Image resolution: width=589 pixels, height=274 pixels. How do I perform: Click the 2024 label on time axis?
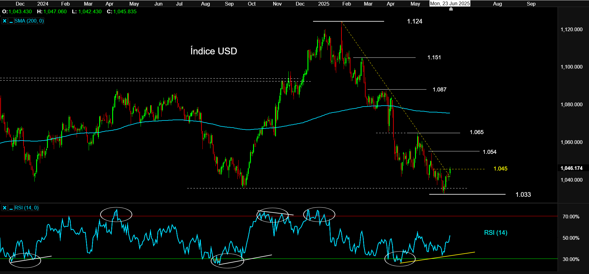coord(43,4)
